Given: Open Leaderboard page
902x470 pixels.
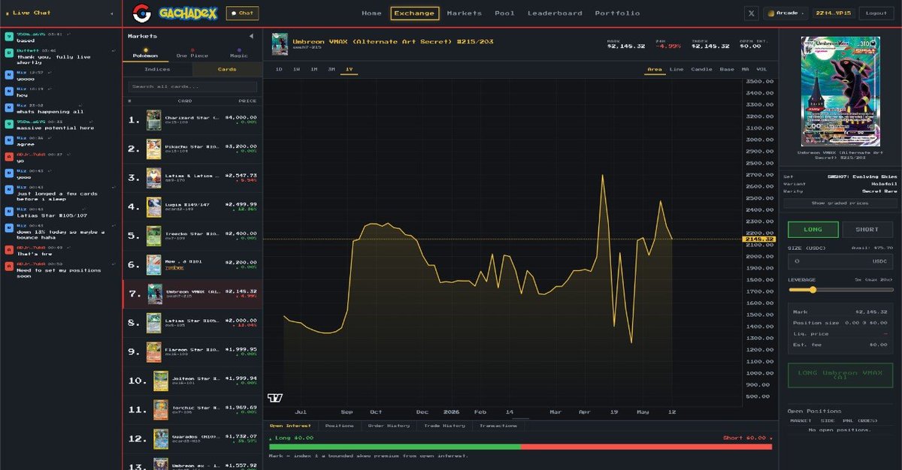Looking at the screenshot, I should pos(555,14).
